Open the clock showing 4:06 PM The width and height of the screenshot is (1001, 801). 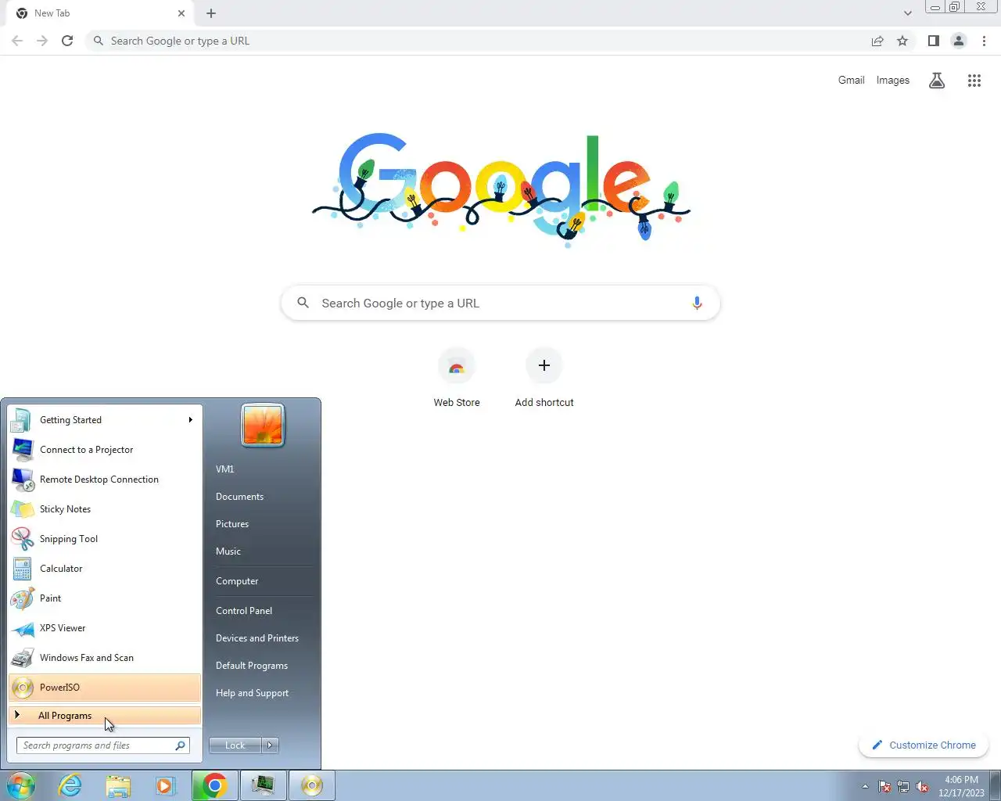click(x=961, y=785)
